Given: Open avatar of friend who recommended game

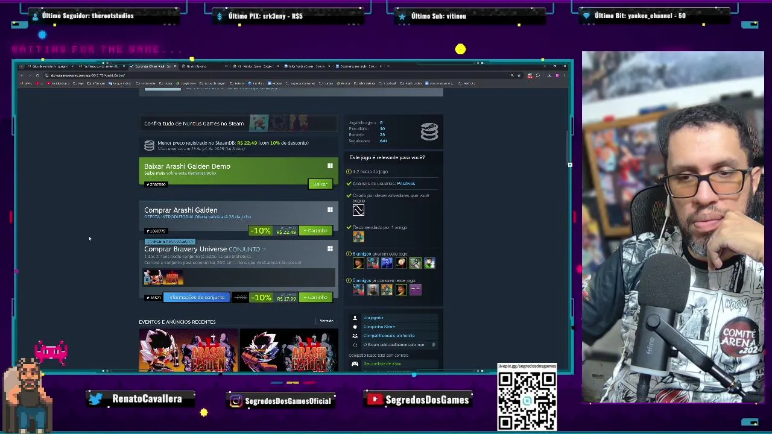Looking at the screenshot, I should coord(358,237).
